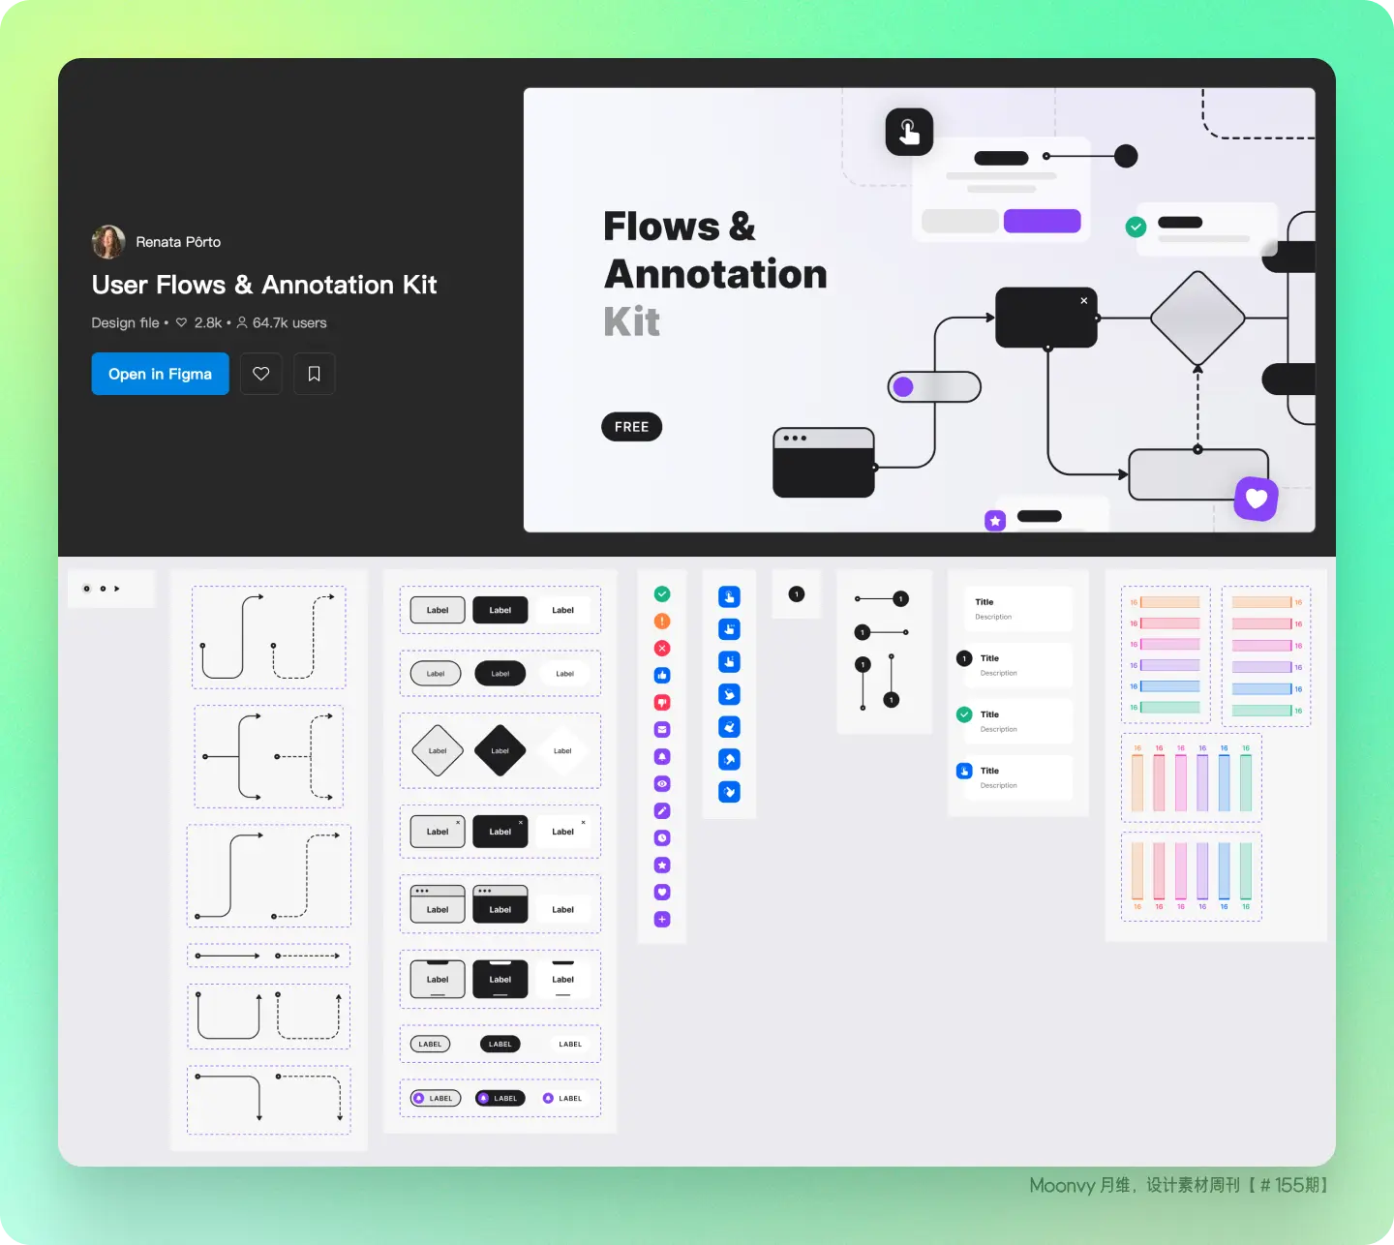The image size is (1394, 1245).
Task: Select the blue thumbs up icon
Action: pos(662,676)
